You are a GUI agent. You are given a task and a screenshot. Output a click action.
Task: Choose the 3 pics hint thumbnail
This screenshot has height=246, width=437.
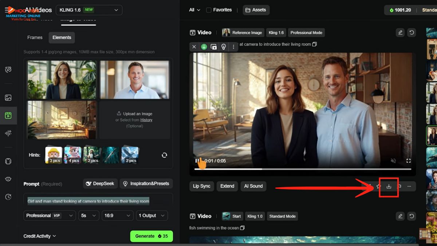[x=54, y=155]
